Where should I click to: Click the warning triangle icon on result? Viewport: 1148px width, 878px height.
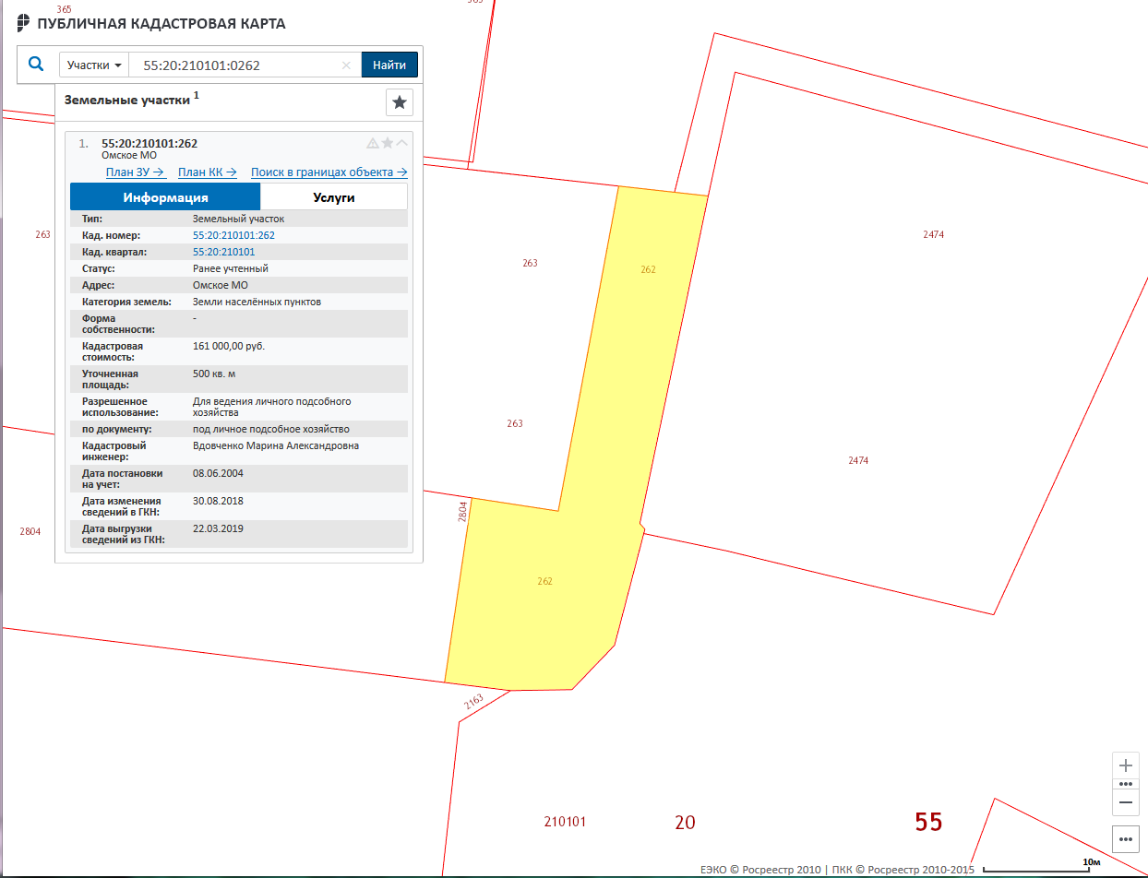373,143
